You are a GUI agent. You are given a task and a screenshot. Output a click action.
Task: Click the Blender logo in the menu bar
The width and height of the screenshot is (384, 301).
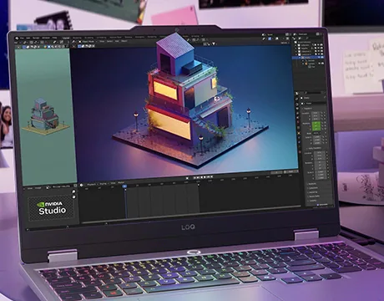(17, 38)
